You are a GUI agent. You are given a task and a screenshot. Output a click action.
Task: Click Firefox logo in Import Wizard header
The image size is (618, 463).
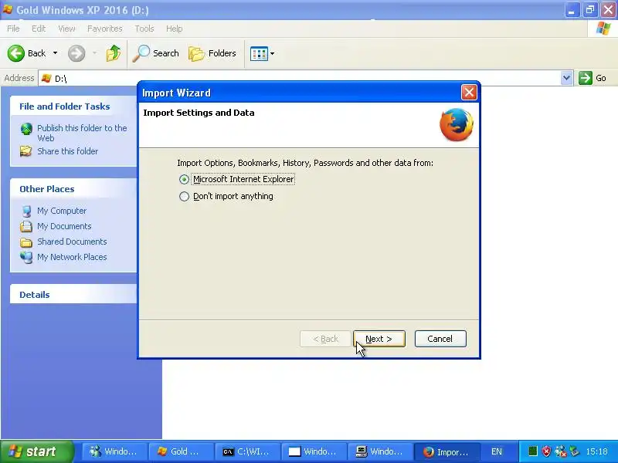457,125
